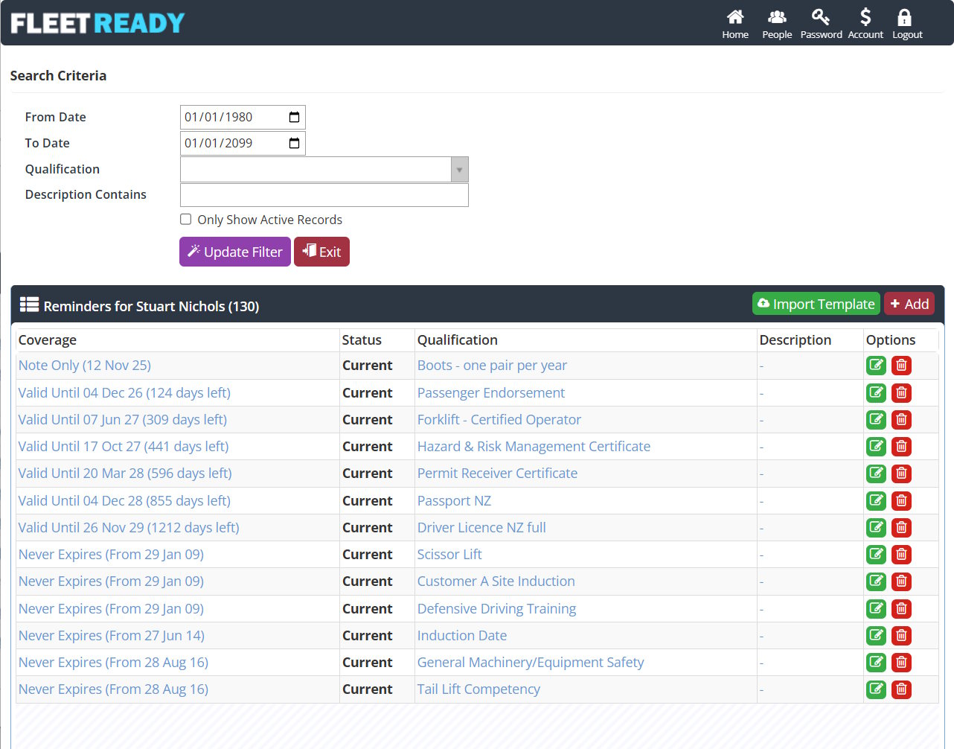
Task: Click into the Description Contains field
Action: [x=324, y=195]
